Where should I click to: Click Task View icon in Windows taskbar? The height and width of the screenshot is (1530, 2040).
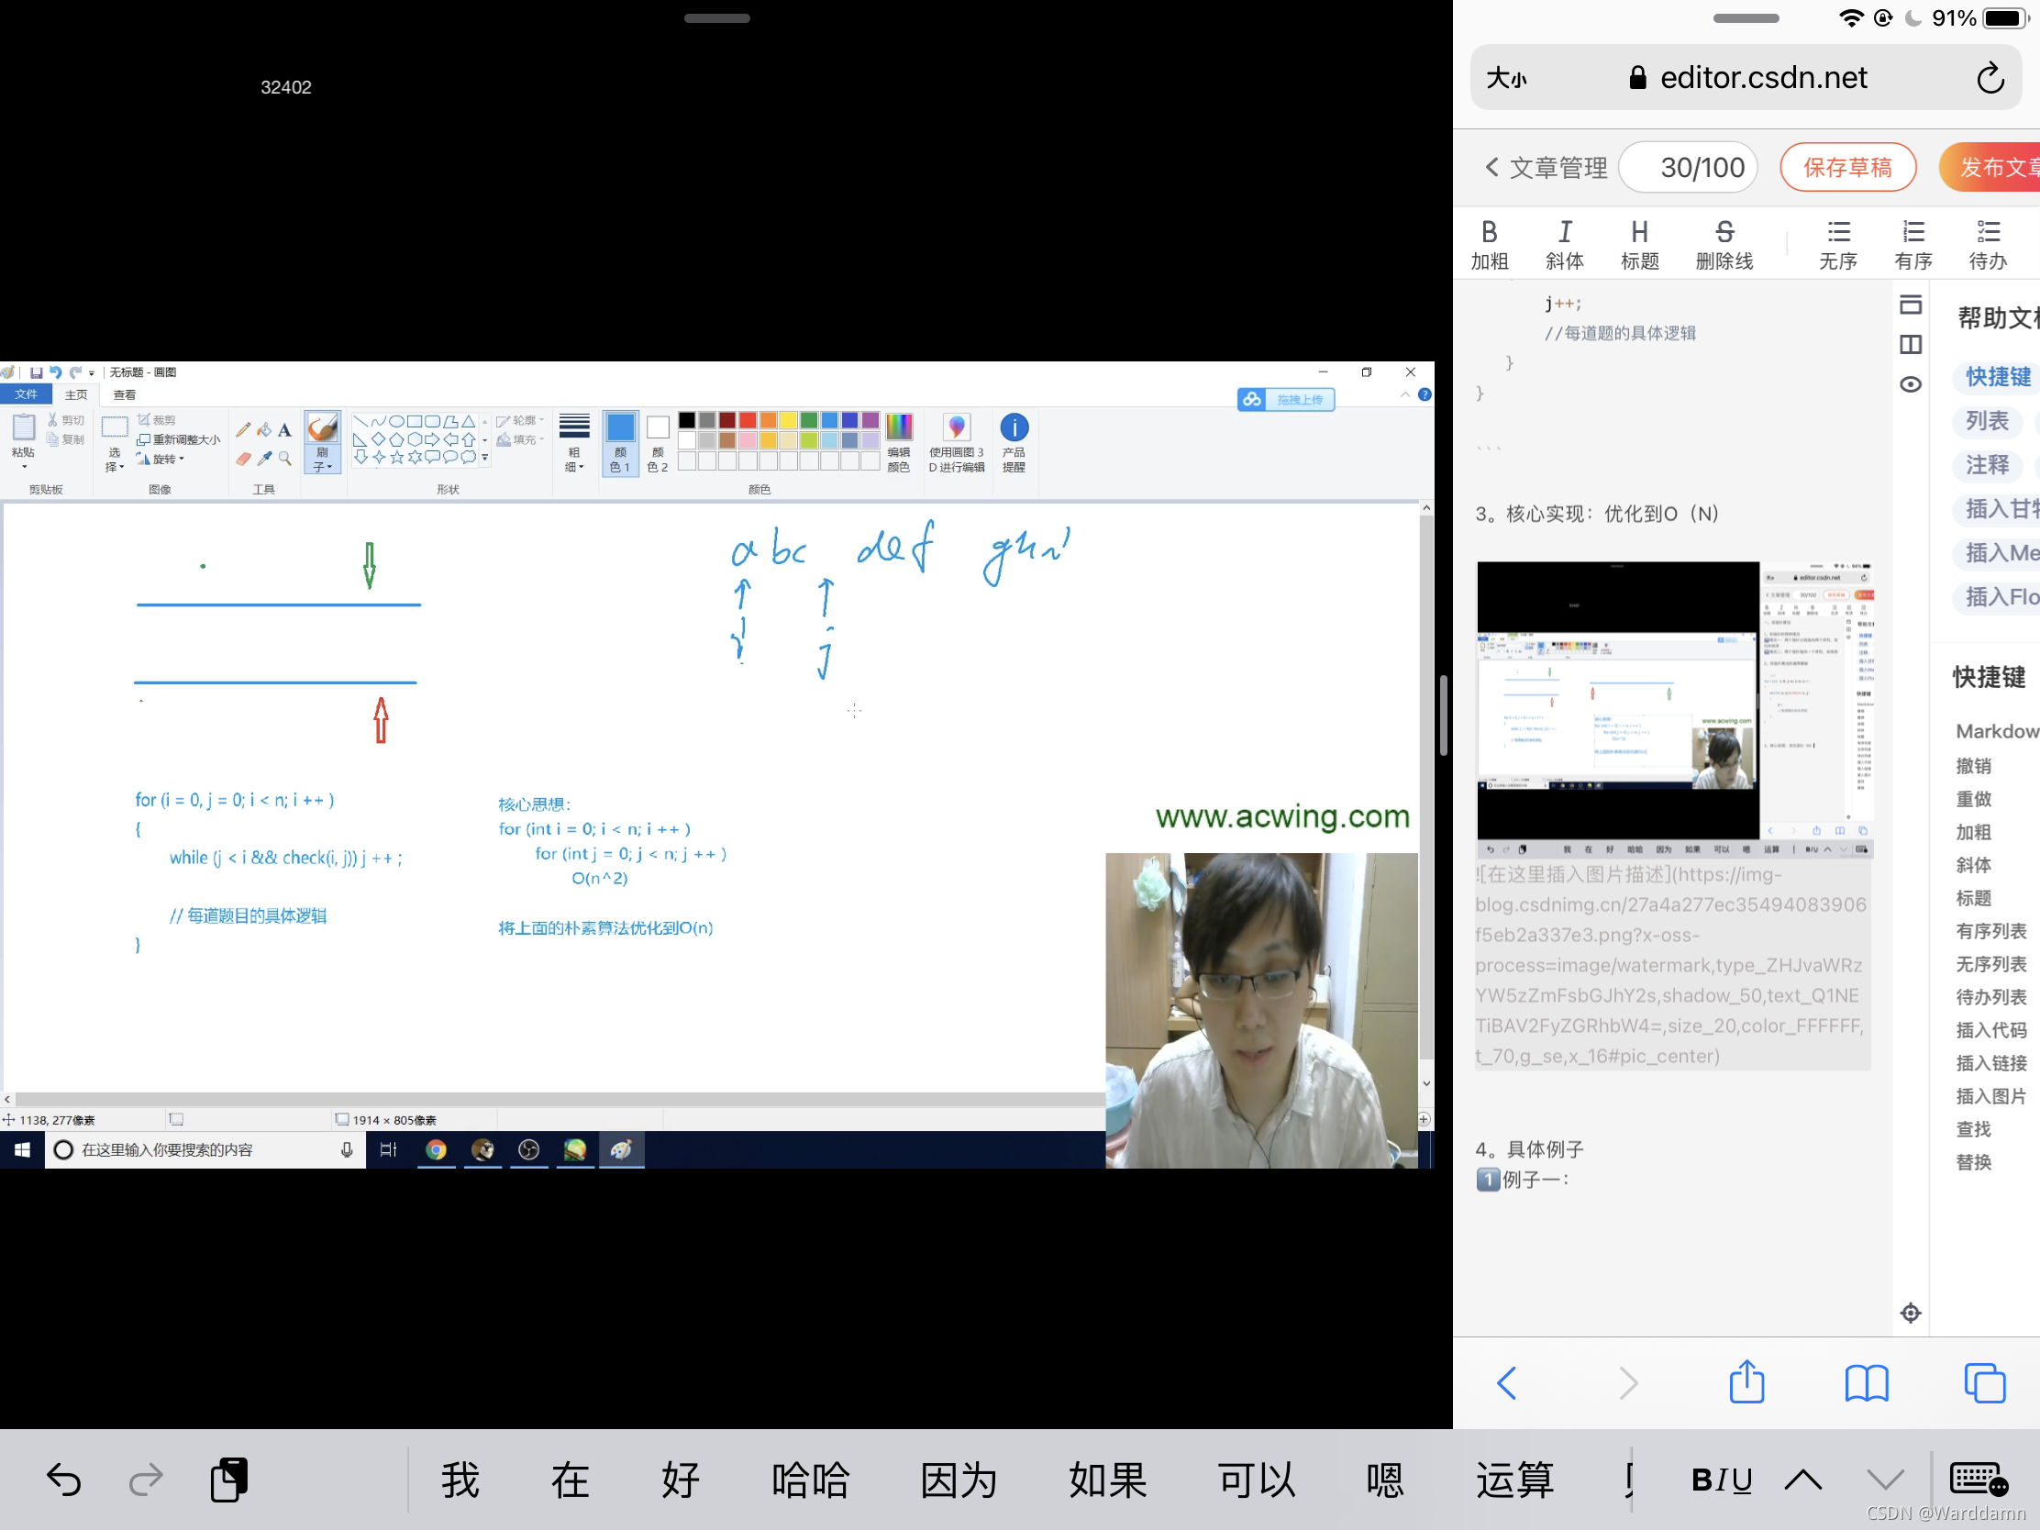(x=388, y=1149)
